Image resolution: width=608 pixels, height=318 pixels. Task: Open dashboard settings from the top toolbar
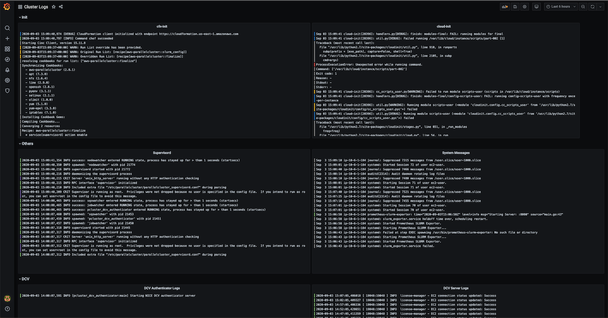click(x=525, y=7)
